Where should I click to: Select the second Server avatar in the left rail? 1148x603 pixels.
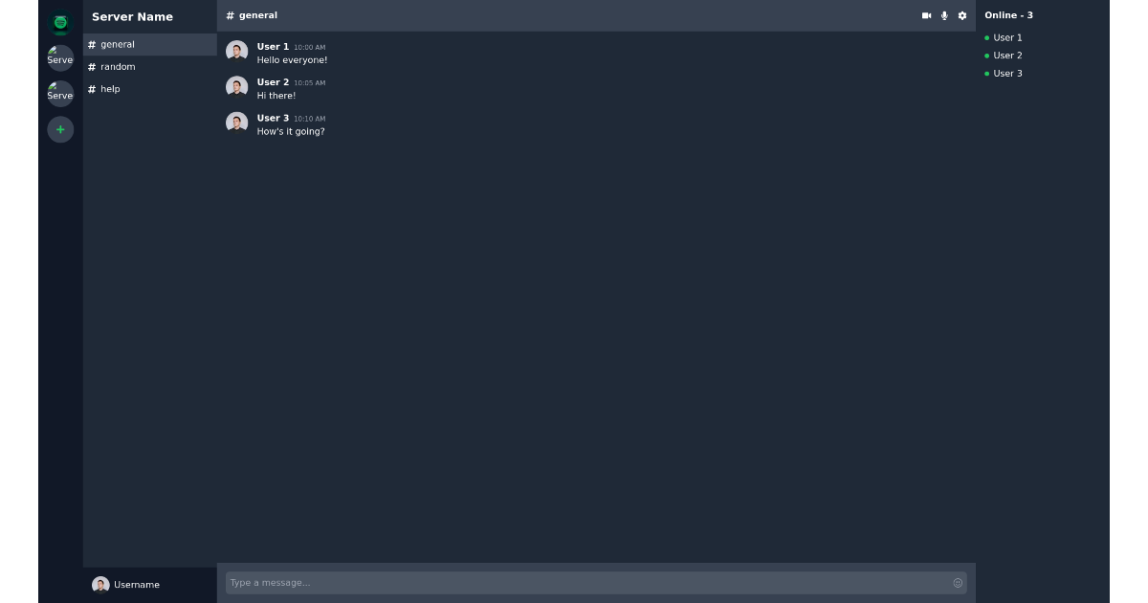[x=60, y=93]
